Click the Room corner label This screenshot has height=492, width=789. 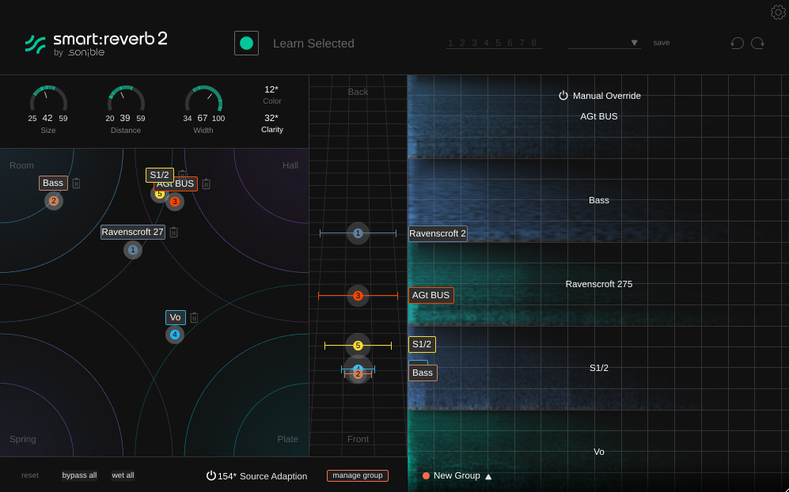(x=21, y=165)
